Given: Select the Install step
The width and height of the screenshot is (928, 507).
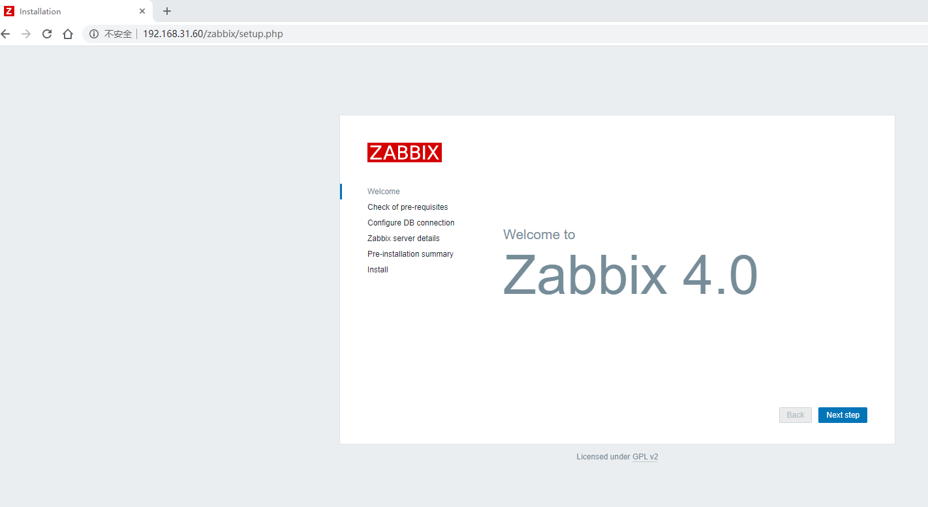Looking at the screenshot, I should [x=378, y=270].
